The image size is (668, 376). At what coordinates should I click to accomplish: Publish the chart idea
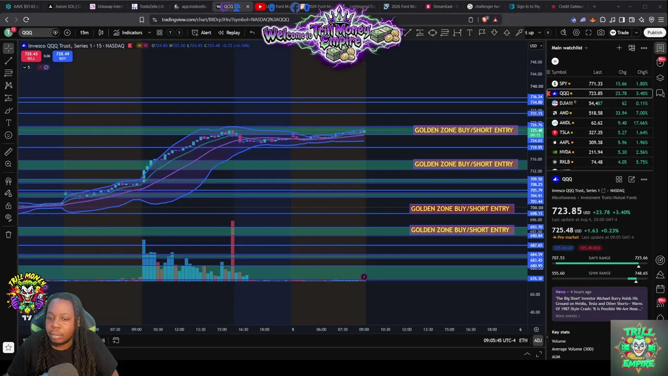[x=654, y=32]
